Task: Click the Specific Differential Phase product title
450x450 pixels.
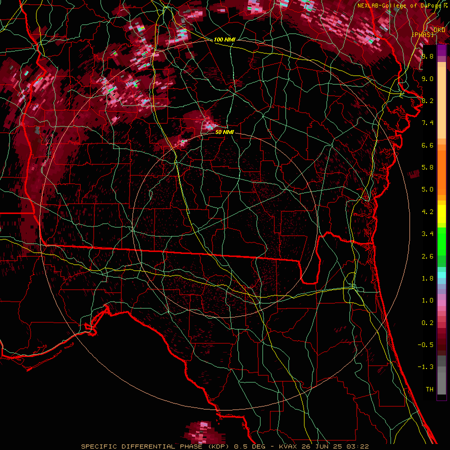Action: (x=224, y=446)
